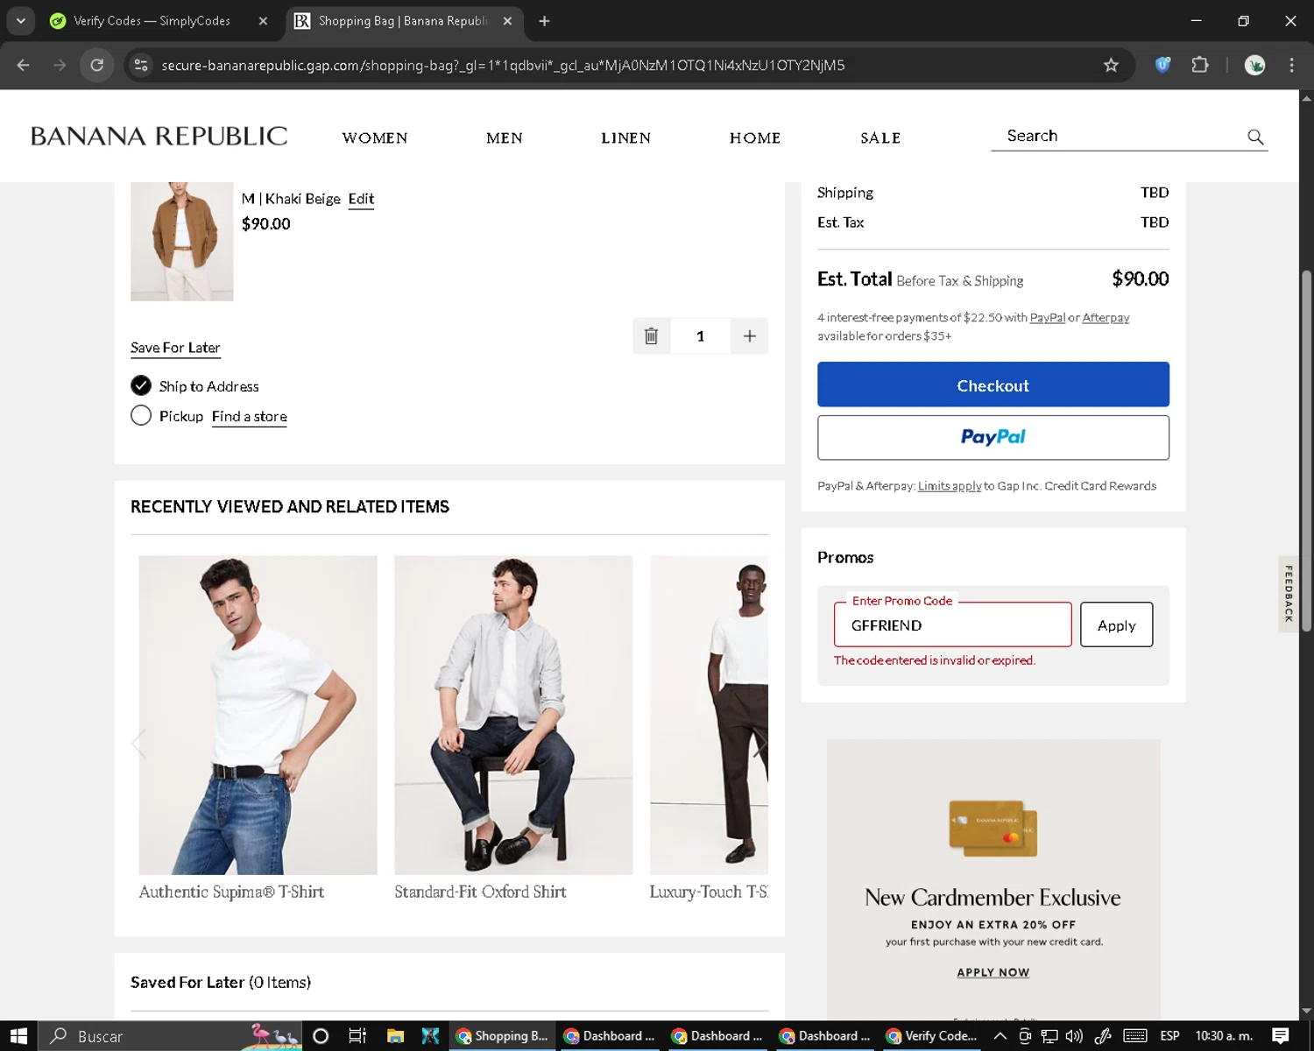Open the MEN menu

[505, 138]
